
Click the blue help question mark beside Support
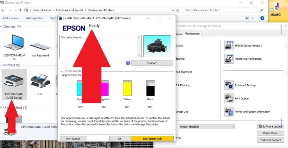click(x=128, y=63)
